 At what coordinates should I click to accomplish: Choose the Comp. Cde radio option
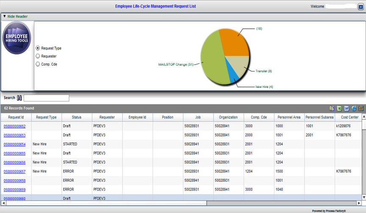(x=38, y=64)
